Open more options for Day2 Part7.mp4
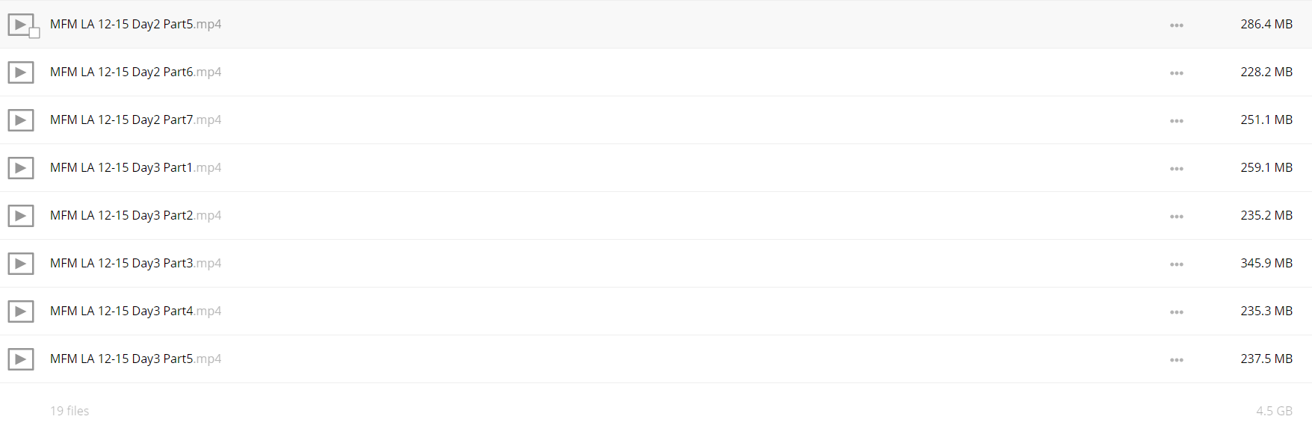 tap(1177, 121)
